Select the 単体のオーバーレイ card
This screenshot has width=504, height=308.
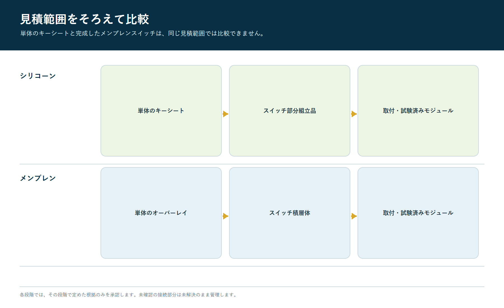point(161,213)
